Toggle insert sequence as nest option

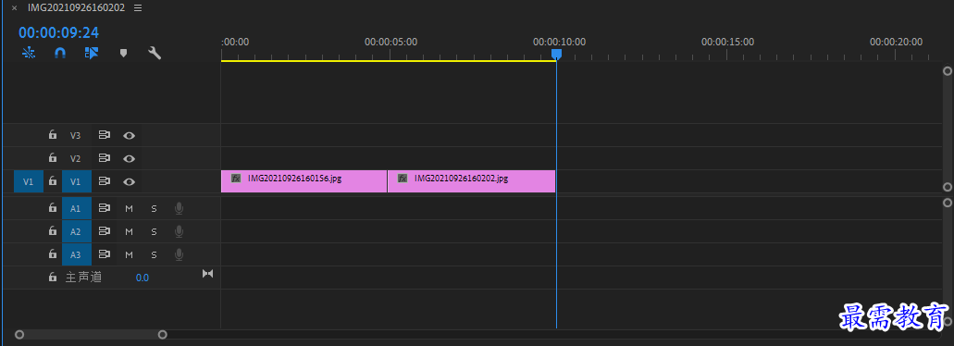29,54
